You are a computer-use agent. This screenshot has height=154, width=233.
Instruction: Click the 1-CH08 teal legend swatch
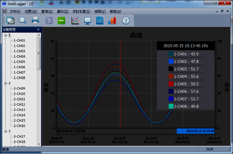click(171, 106)
